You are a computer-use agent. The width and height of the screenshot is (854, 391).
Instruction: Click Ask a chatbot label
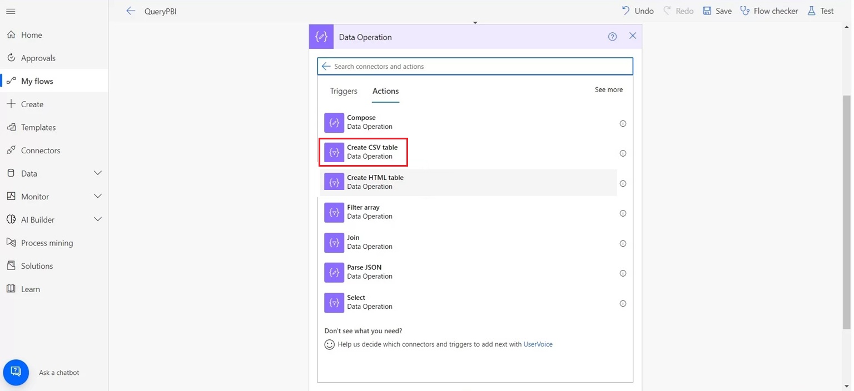point(59,373)
